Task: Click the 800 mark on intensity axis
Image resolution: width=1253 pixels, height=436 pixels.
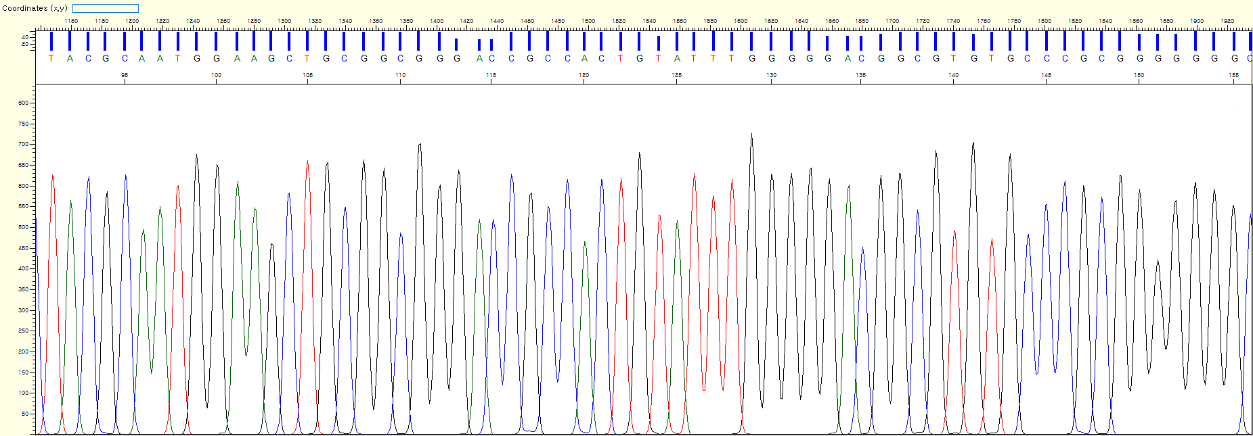Action: coord(24,103)
